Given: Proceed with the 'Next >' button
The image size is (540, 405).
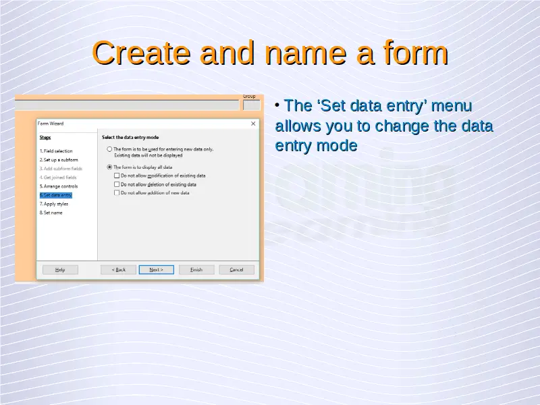Looking at the screenshot, I should pos(157,269).
